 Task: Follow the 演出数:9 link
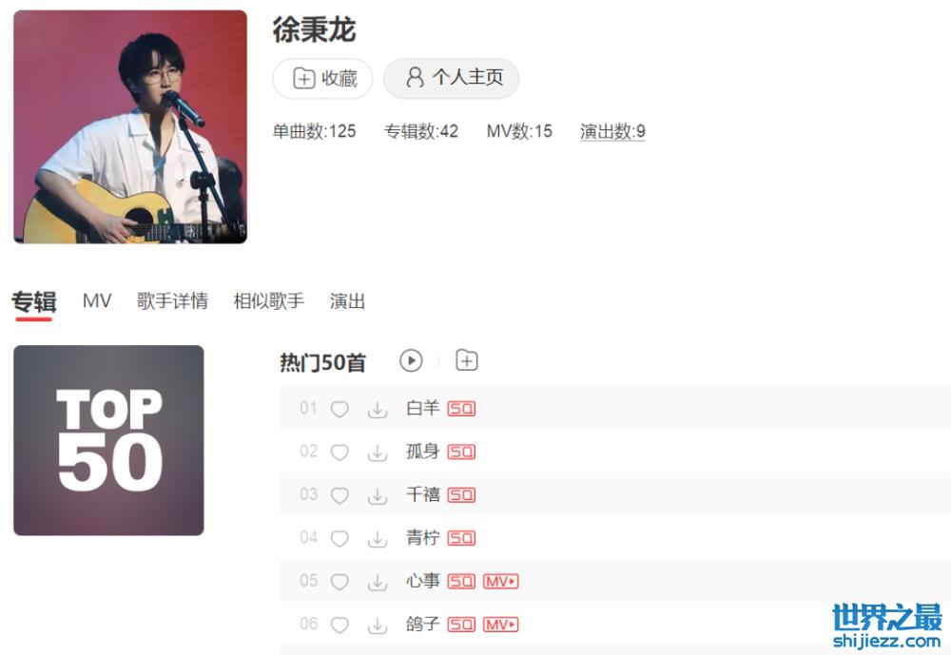(612, 131)
